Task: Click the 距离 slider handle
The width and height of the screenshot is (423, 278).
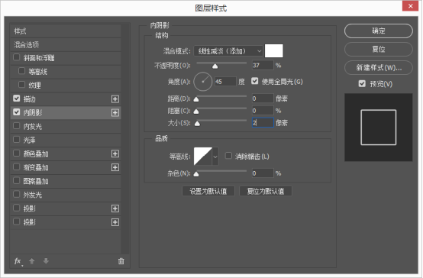Action: coord(196,99)
